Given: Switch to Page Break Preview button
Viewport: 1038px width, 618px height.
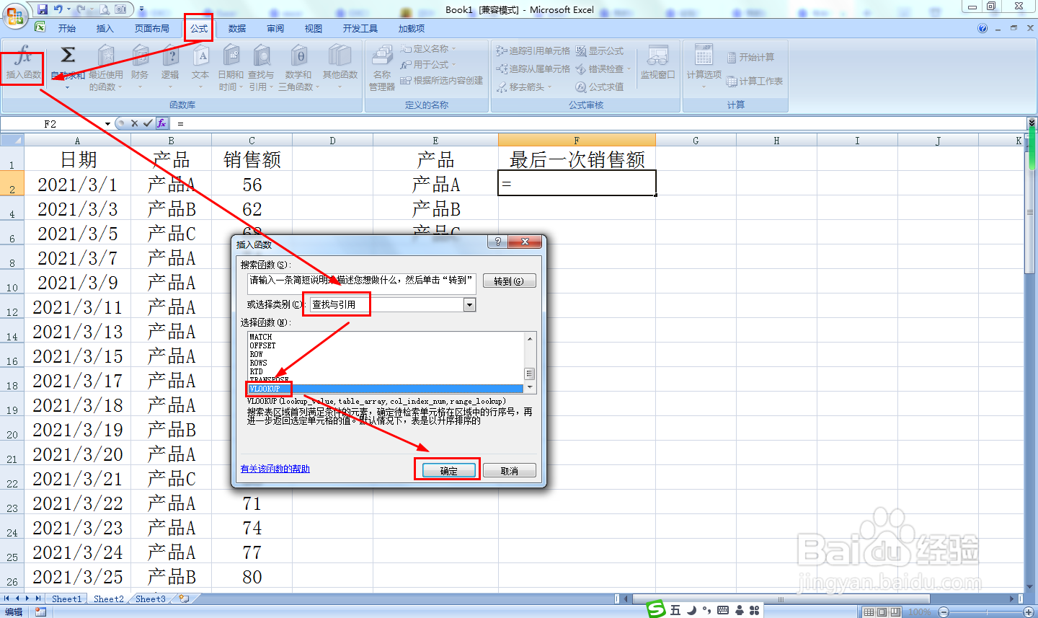Looking at the screenshot, I should point(895,612).
